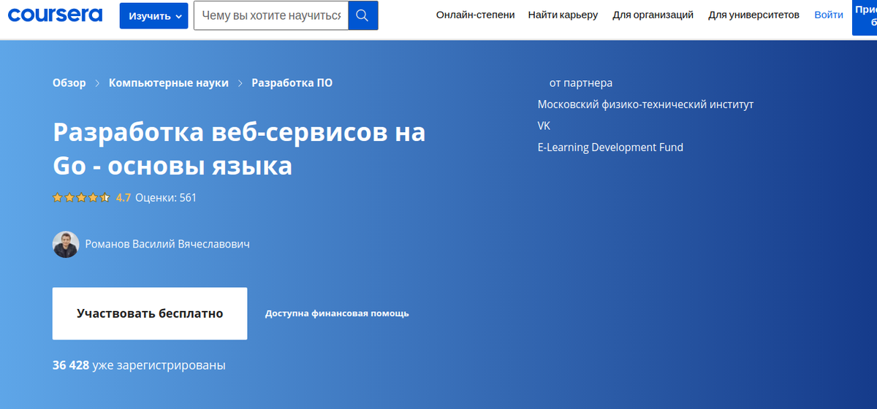Click the 4.7 rating value
877x409 pixels.
(x=124, y=197)
